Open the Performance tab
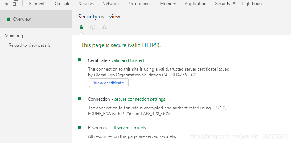291x143 pixels. coord(140,4)
